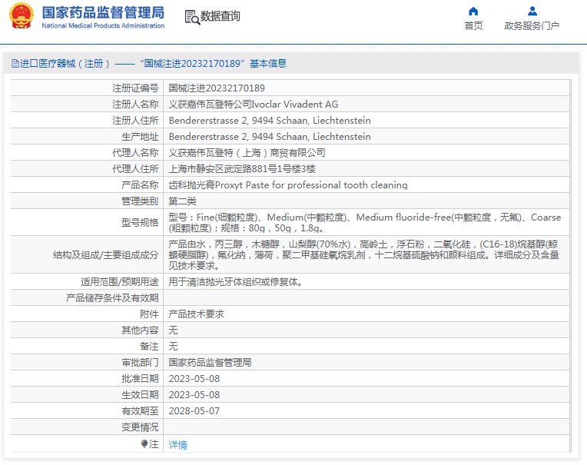
Task: Click the 生产地址 label
Action: (140, 136)
